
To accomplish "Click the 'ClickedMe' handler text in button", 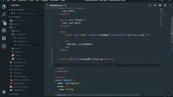I will [x=85, y=59].
